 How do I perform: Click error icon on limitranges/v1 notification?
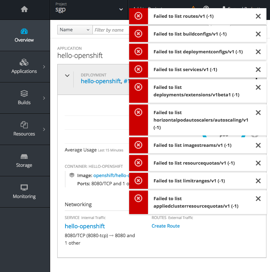[138, 181]
